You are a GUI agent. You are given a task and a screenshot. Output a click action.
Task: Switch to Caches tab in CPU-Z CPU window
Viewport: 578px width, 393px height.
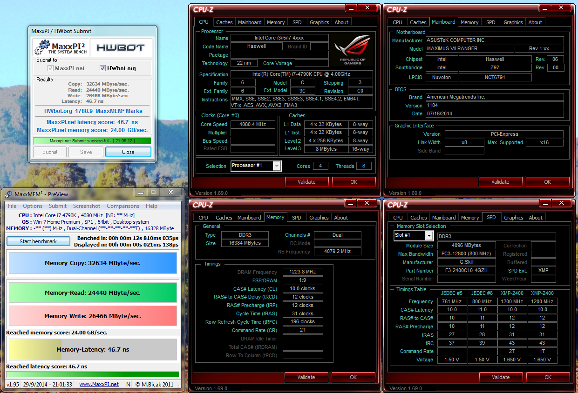coord(224,22)
